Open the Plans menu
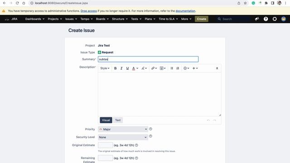 pyautogui.click(x=150, y=19)
